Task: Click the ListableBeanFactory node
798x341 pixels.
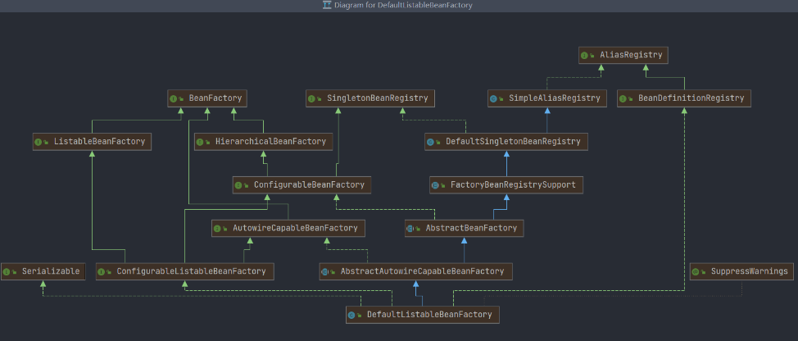Action: tap(92, 142)
